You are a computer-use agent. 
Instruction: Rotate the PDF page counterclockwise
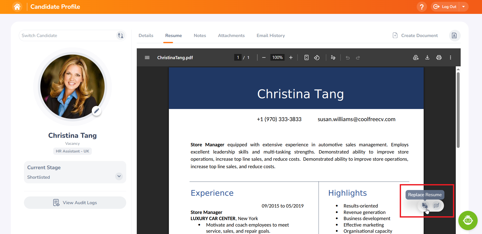point(317,58)
